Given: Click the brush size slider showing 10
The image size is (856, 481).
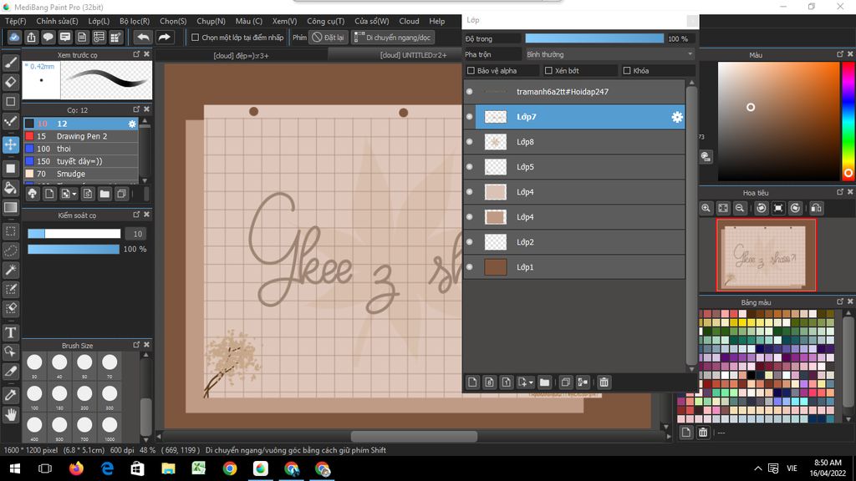Looking at the screenshot, I should click(74, 234).
